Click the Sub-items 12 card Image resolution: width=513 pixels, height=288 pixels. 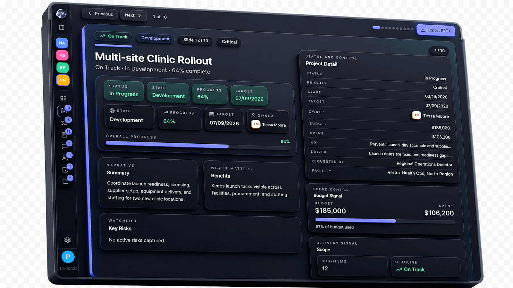(x=352, y=266)
